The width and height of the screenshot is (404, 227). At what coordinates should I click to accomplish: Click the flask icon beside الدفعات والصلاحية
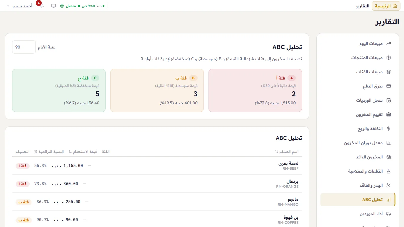tap(389, 171)
